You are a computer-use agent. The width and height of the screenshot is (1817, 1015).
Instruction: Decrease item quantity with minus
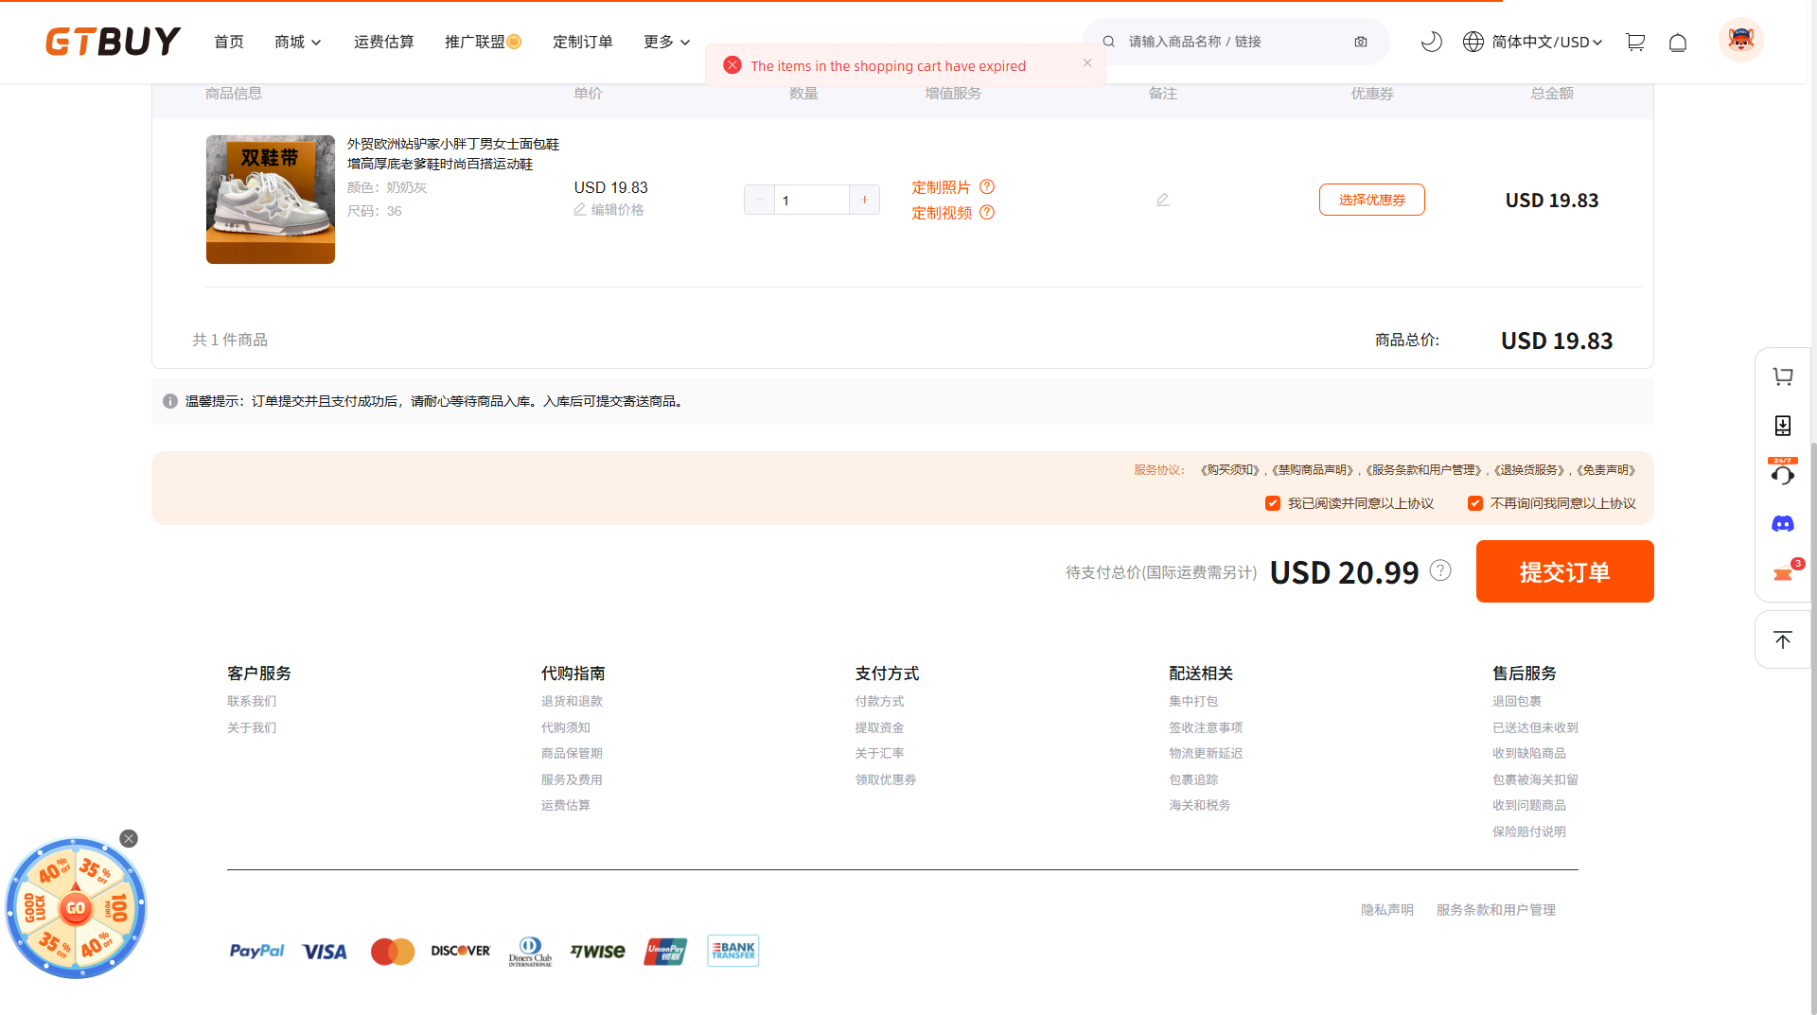(x=759, y=200)
